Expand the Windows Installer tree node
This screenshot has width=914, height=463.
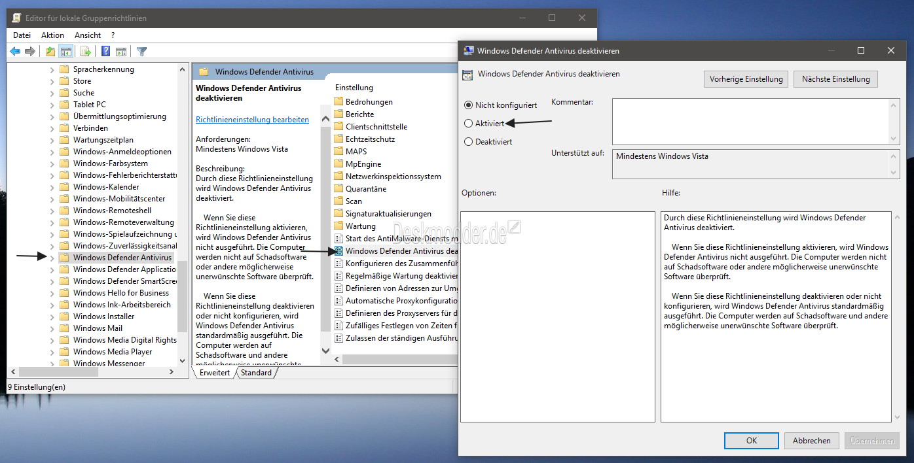point(52,317)
